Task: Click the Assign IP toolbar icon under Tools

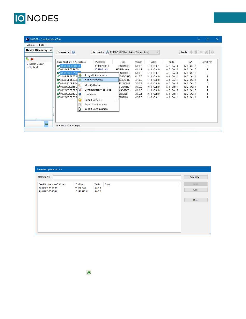Action: 191,52
